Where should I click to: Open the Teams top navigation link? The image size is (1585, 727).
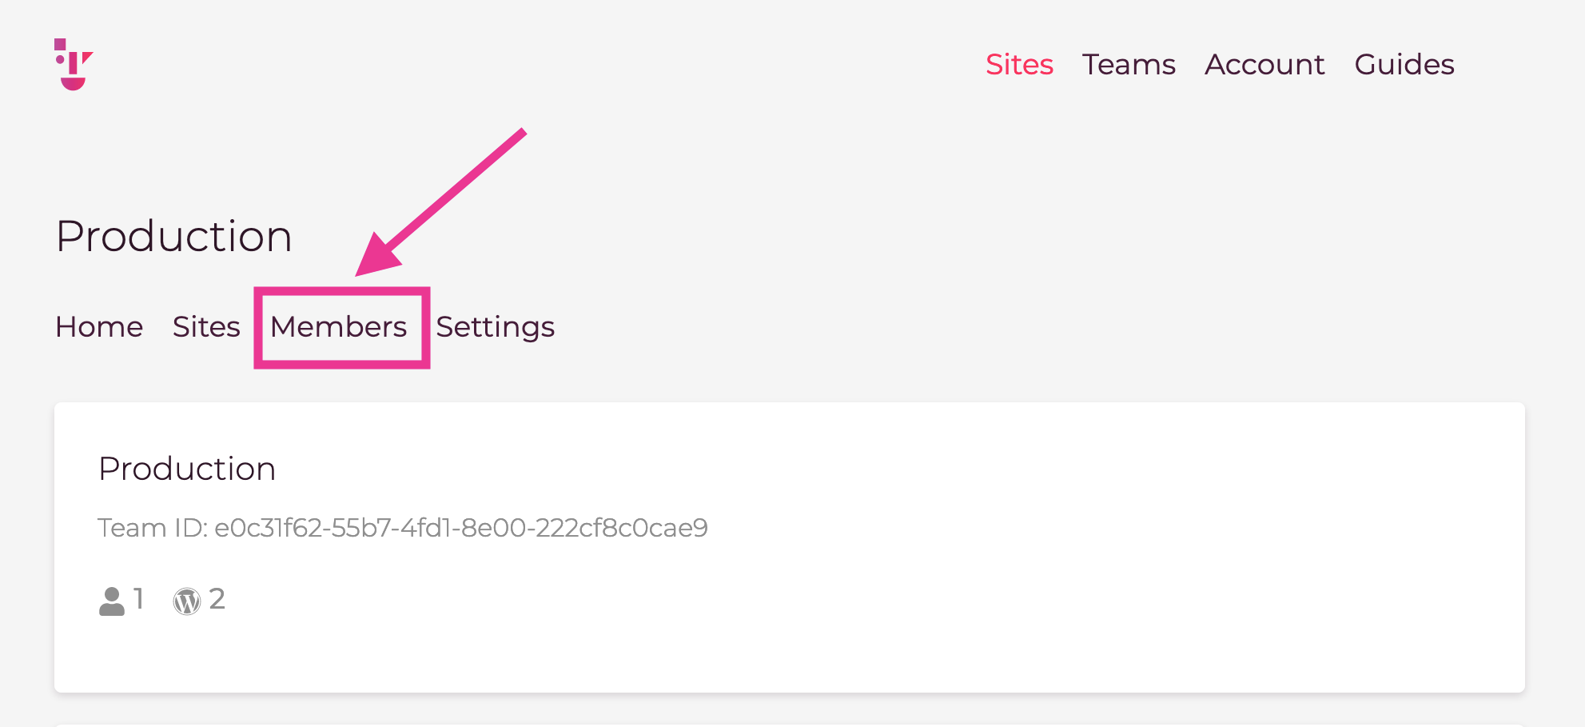point(1129,64)
